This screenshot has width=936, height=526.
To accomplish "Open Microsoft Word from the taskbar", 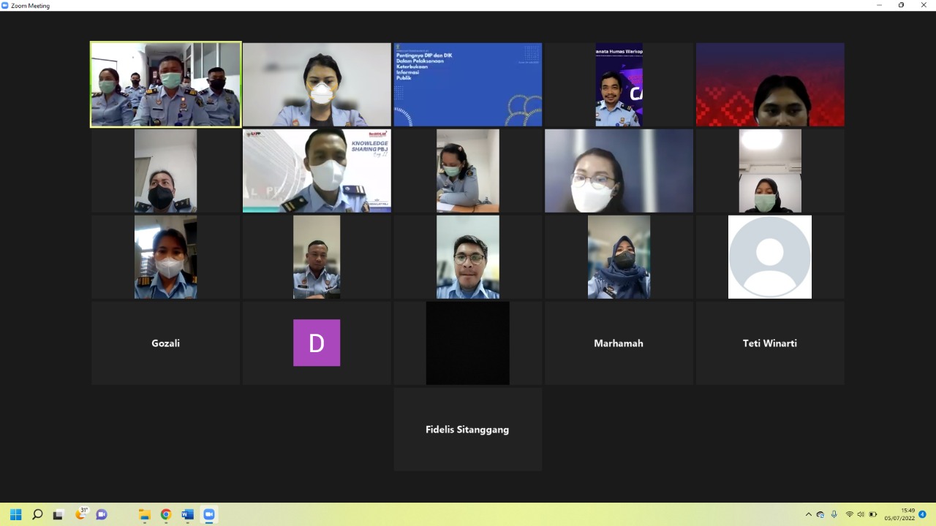I will (187, 514).
